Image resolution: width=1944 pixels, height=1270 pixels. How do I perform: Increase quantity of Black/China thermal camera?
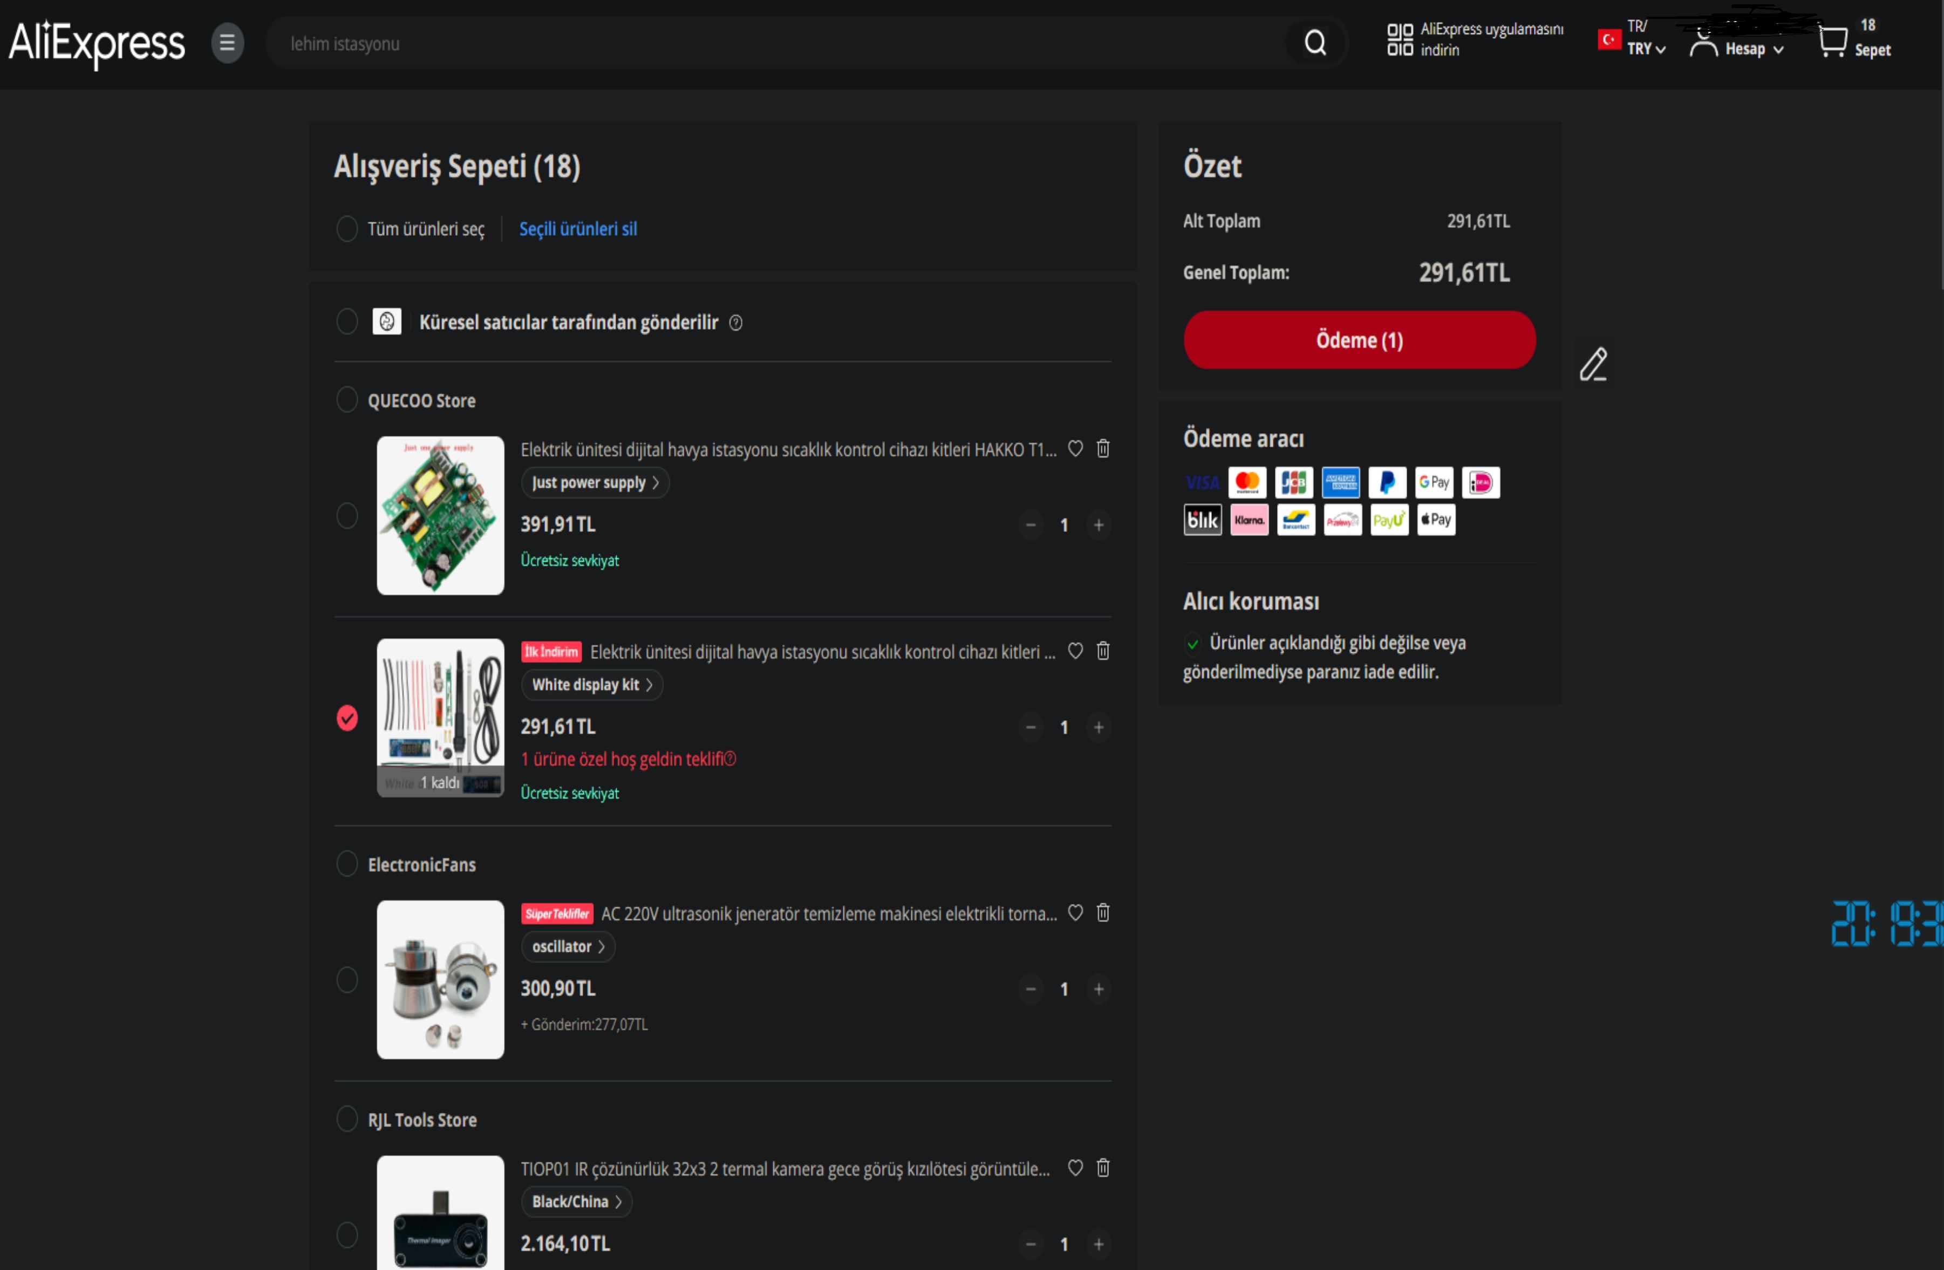[x=1099, y=1244]
